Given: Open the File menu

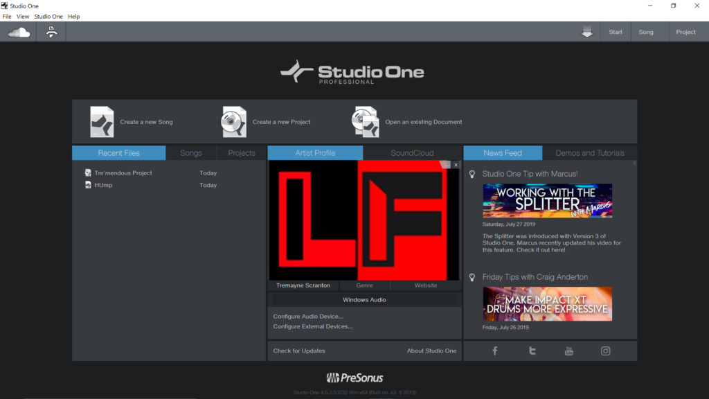Looking at the screenshot, I should pos(7,17).
